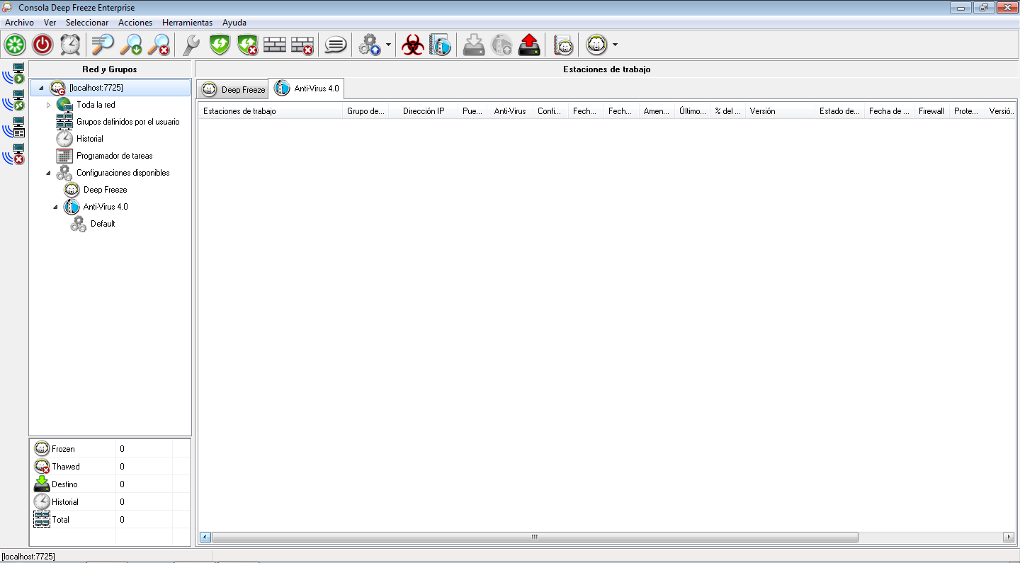This screenshot has width=1020, height=563.
Task: Click the green shield icon with red X
Action: pyautogui.click(x=247, y=45)
